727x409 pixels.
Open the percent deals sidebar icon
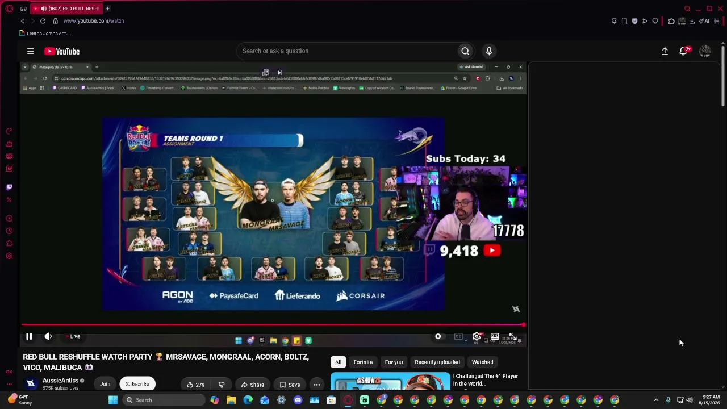[x=9, y=199]
